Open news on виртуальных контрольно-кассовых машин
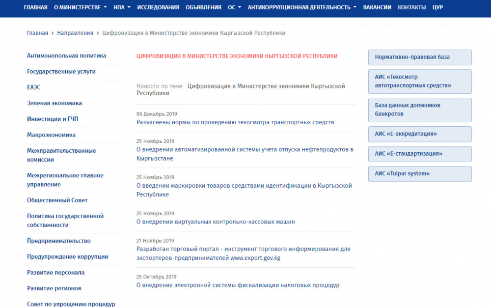491x307 pixels. [216, 222]
